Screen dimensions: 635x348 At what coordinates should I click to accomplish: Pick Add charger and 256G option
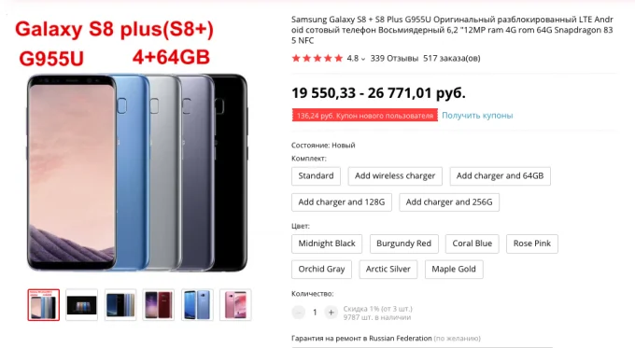tap(449, 202)
